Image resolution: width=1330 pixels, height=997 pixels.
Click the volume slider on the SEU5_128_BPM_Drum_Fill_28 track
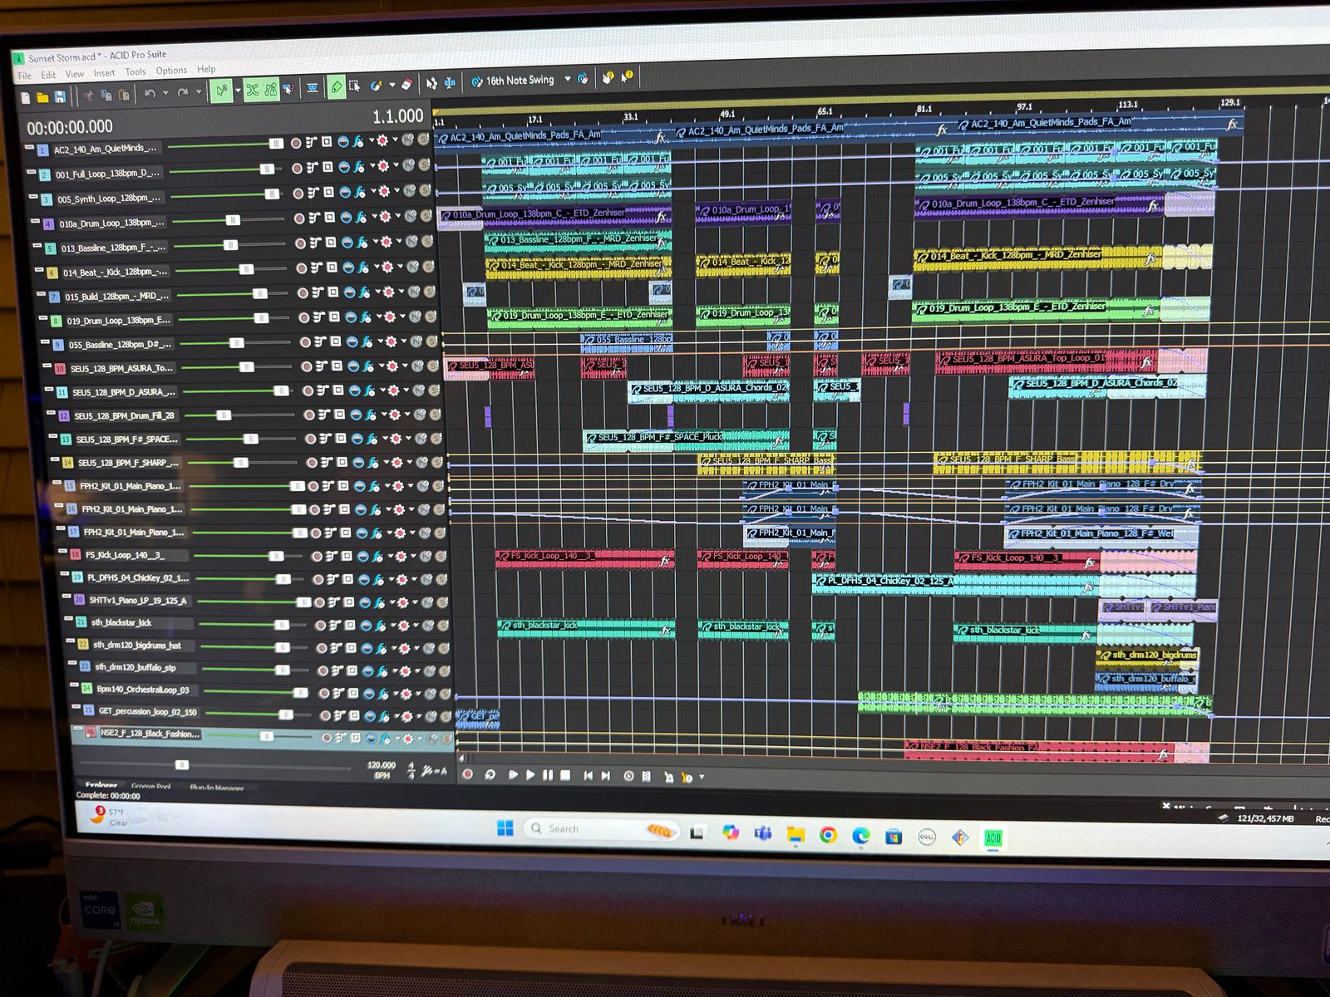[224, 415]
